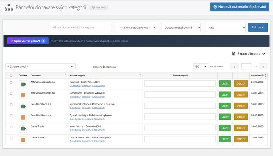The width and height of the screenshot is (273, 156).
Task: Open 6 dostupných link under Vybavení kuchyně
Action: (x=98, y=108)
